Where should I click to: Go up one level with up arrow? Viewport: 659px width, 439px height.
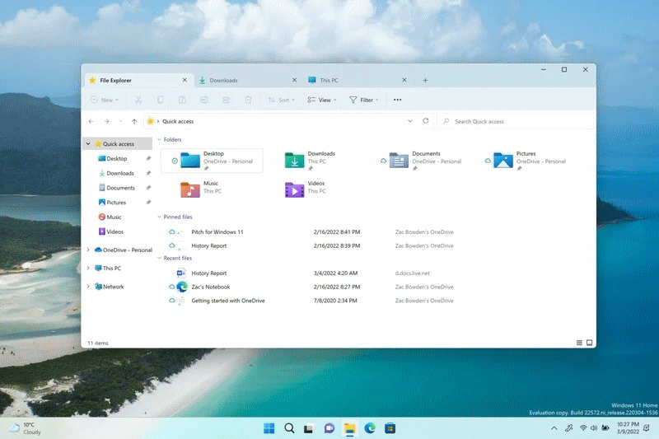click(x=134, y=121)
